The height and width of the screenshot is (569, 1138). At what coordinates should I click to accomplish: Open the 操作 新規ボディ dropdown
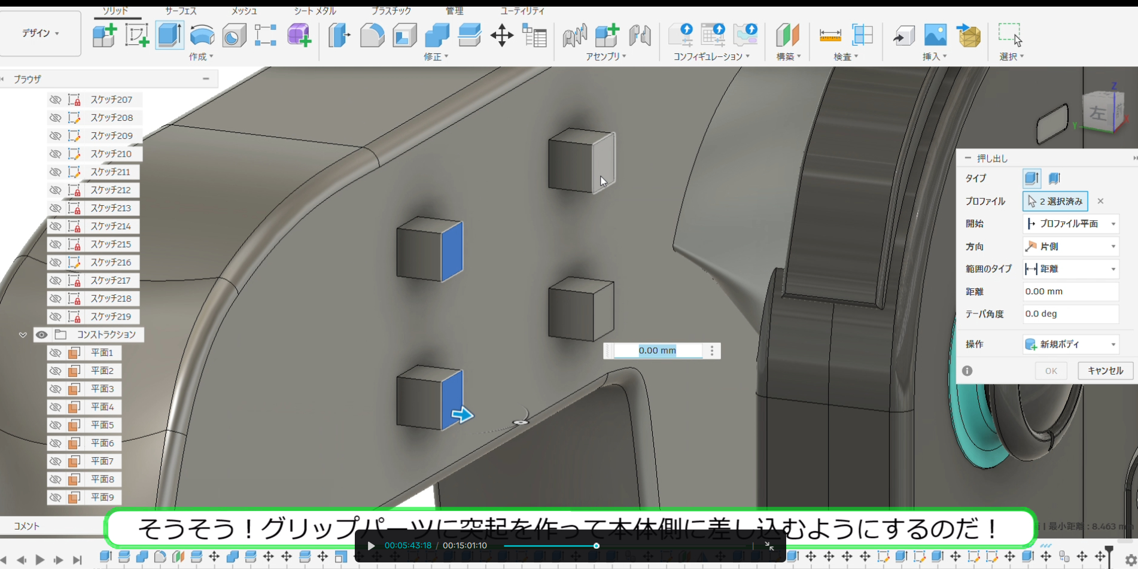click(x=1071, y=344)
